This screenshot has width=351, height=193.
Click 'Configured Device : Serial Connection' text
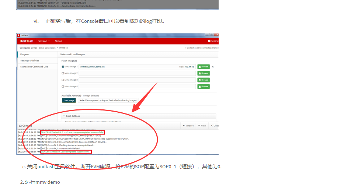point(37,48)
